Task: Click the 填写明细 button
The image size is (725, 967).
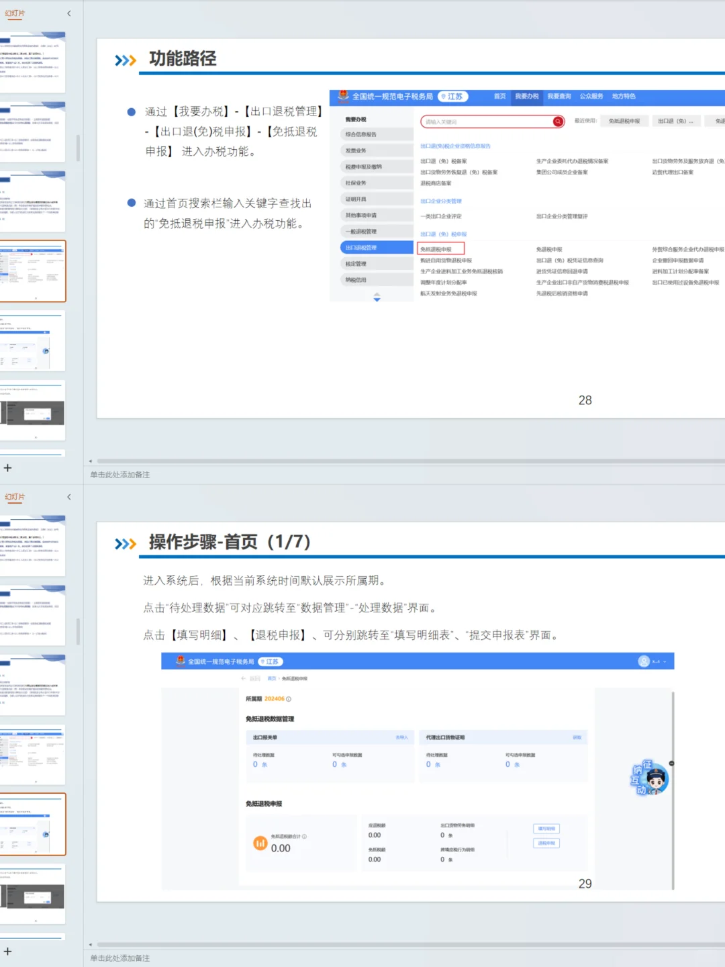Action: click(546, 829)
